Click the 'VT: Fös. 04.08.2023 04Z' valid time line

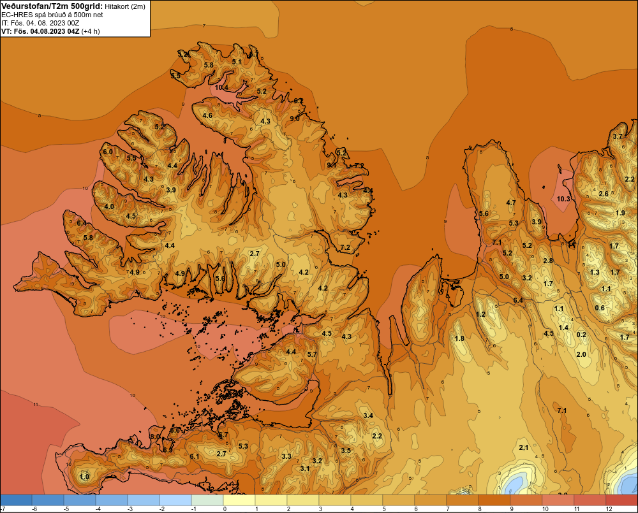click(40, 31)
